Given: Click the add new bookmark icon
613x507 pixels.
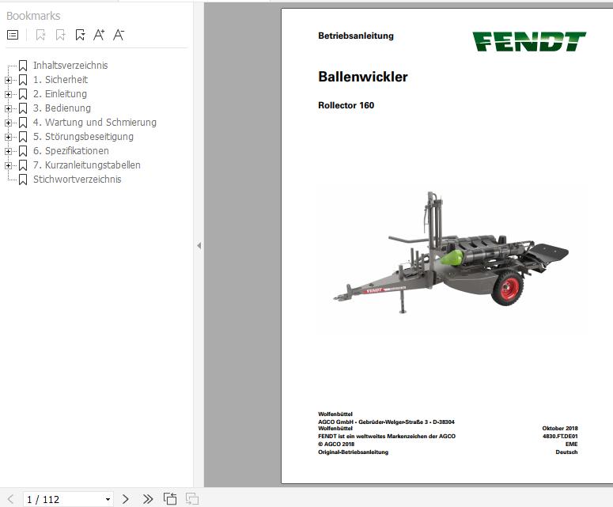Looking at the screenshot, I should [60, 35].
